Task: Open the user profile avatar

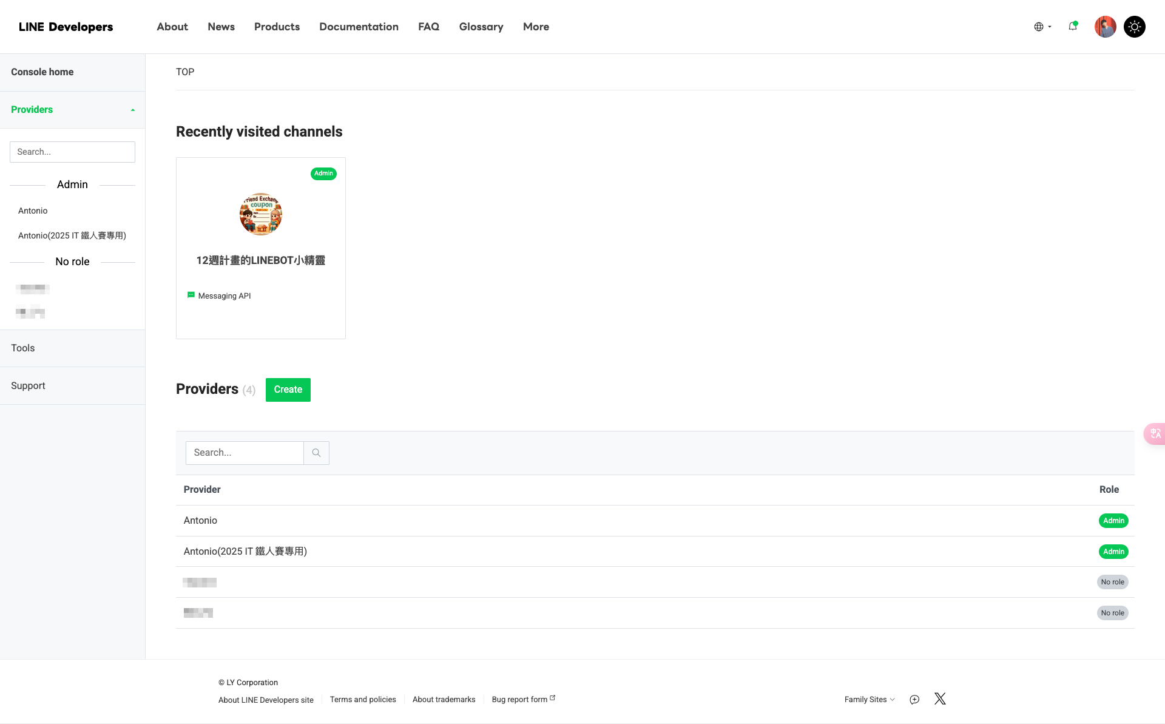Action: coord(1105,27)
